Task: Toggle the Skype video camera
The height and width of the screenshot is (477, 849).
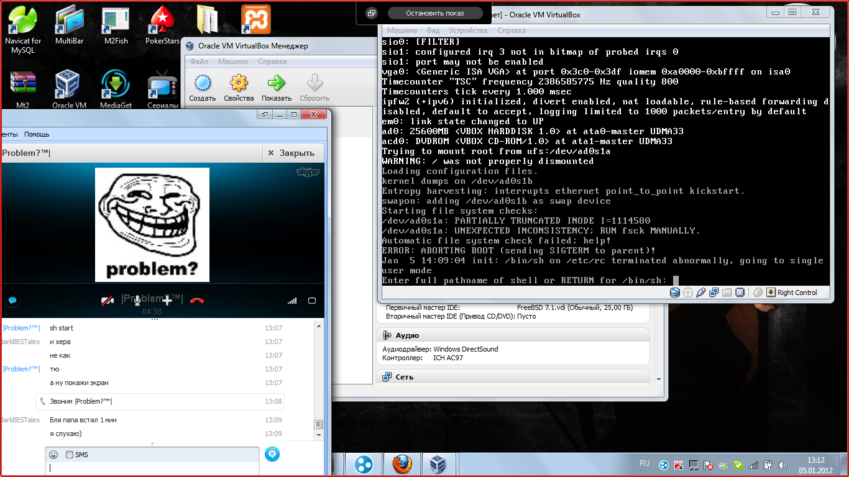Action: point(108,301)
